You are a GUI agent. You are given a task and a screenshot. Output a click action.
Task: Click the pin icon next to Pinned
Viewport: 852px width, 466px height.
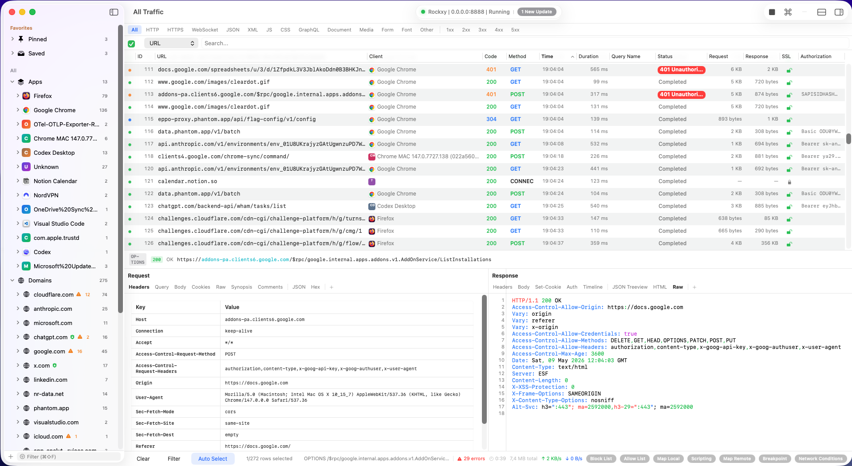coord(21,39)
